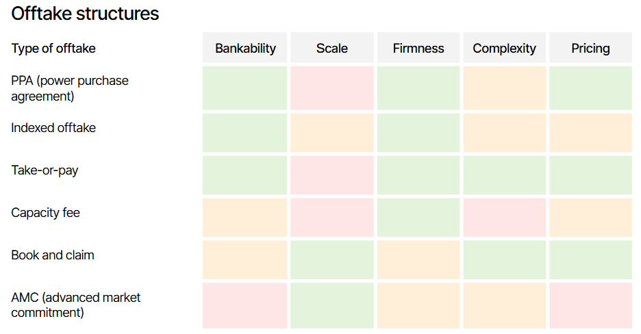Select the green PPA Bankability cell
This screenshot has width=641, height=334.
pos(245,88)
